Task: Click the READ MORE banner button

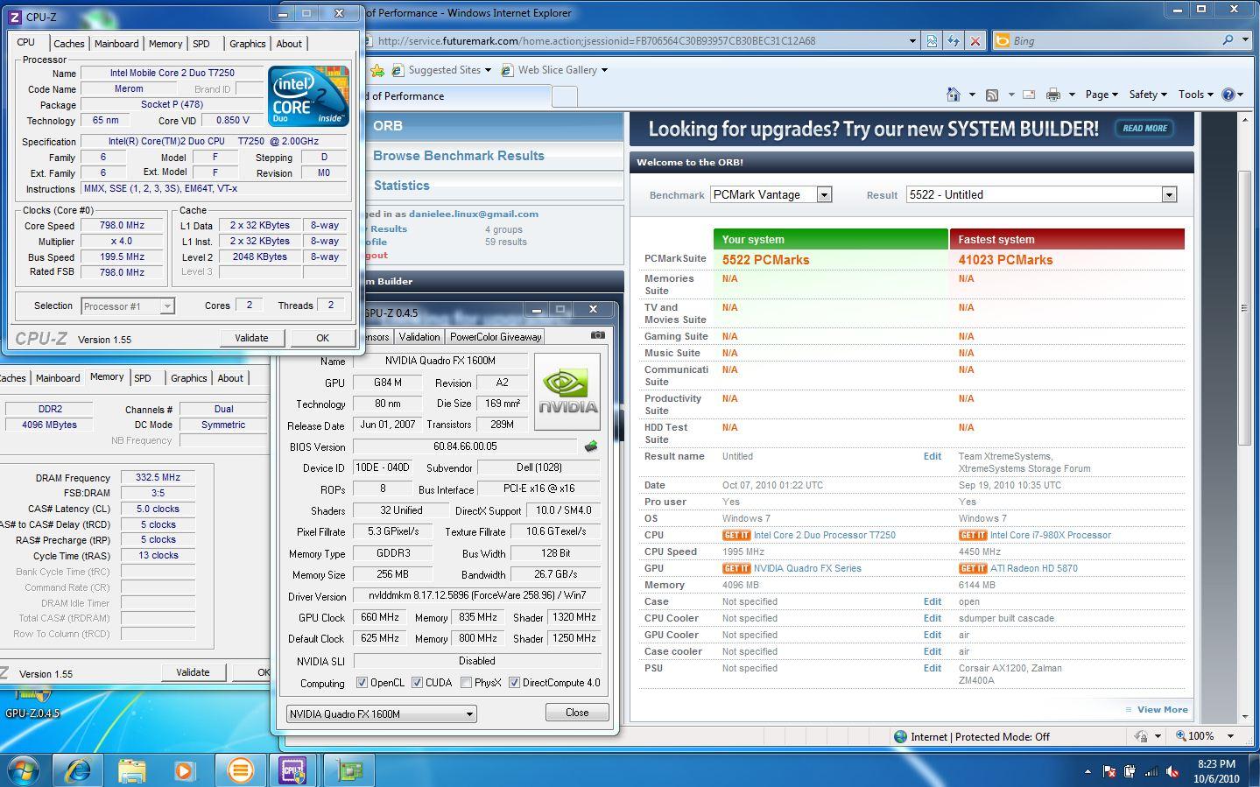Action: (x=1144, y=128)
